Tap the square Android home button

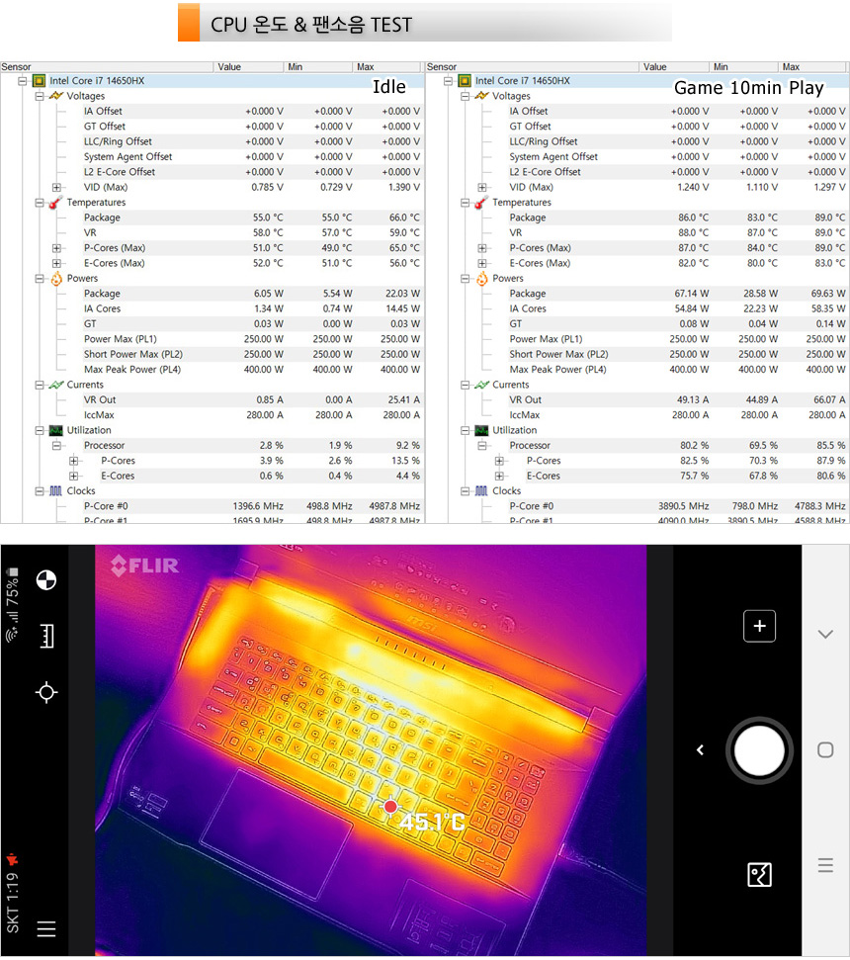[x=825, y=750]
